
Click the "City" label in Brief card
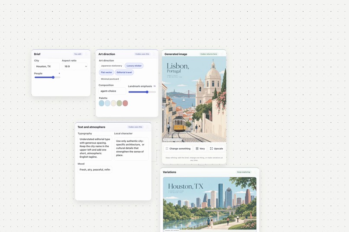36,60
